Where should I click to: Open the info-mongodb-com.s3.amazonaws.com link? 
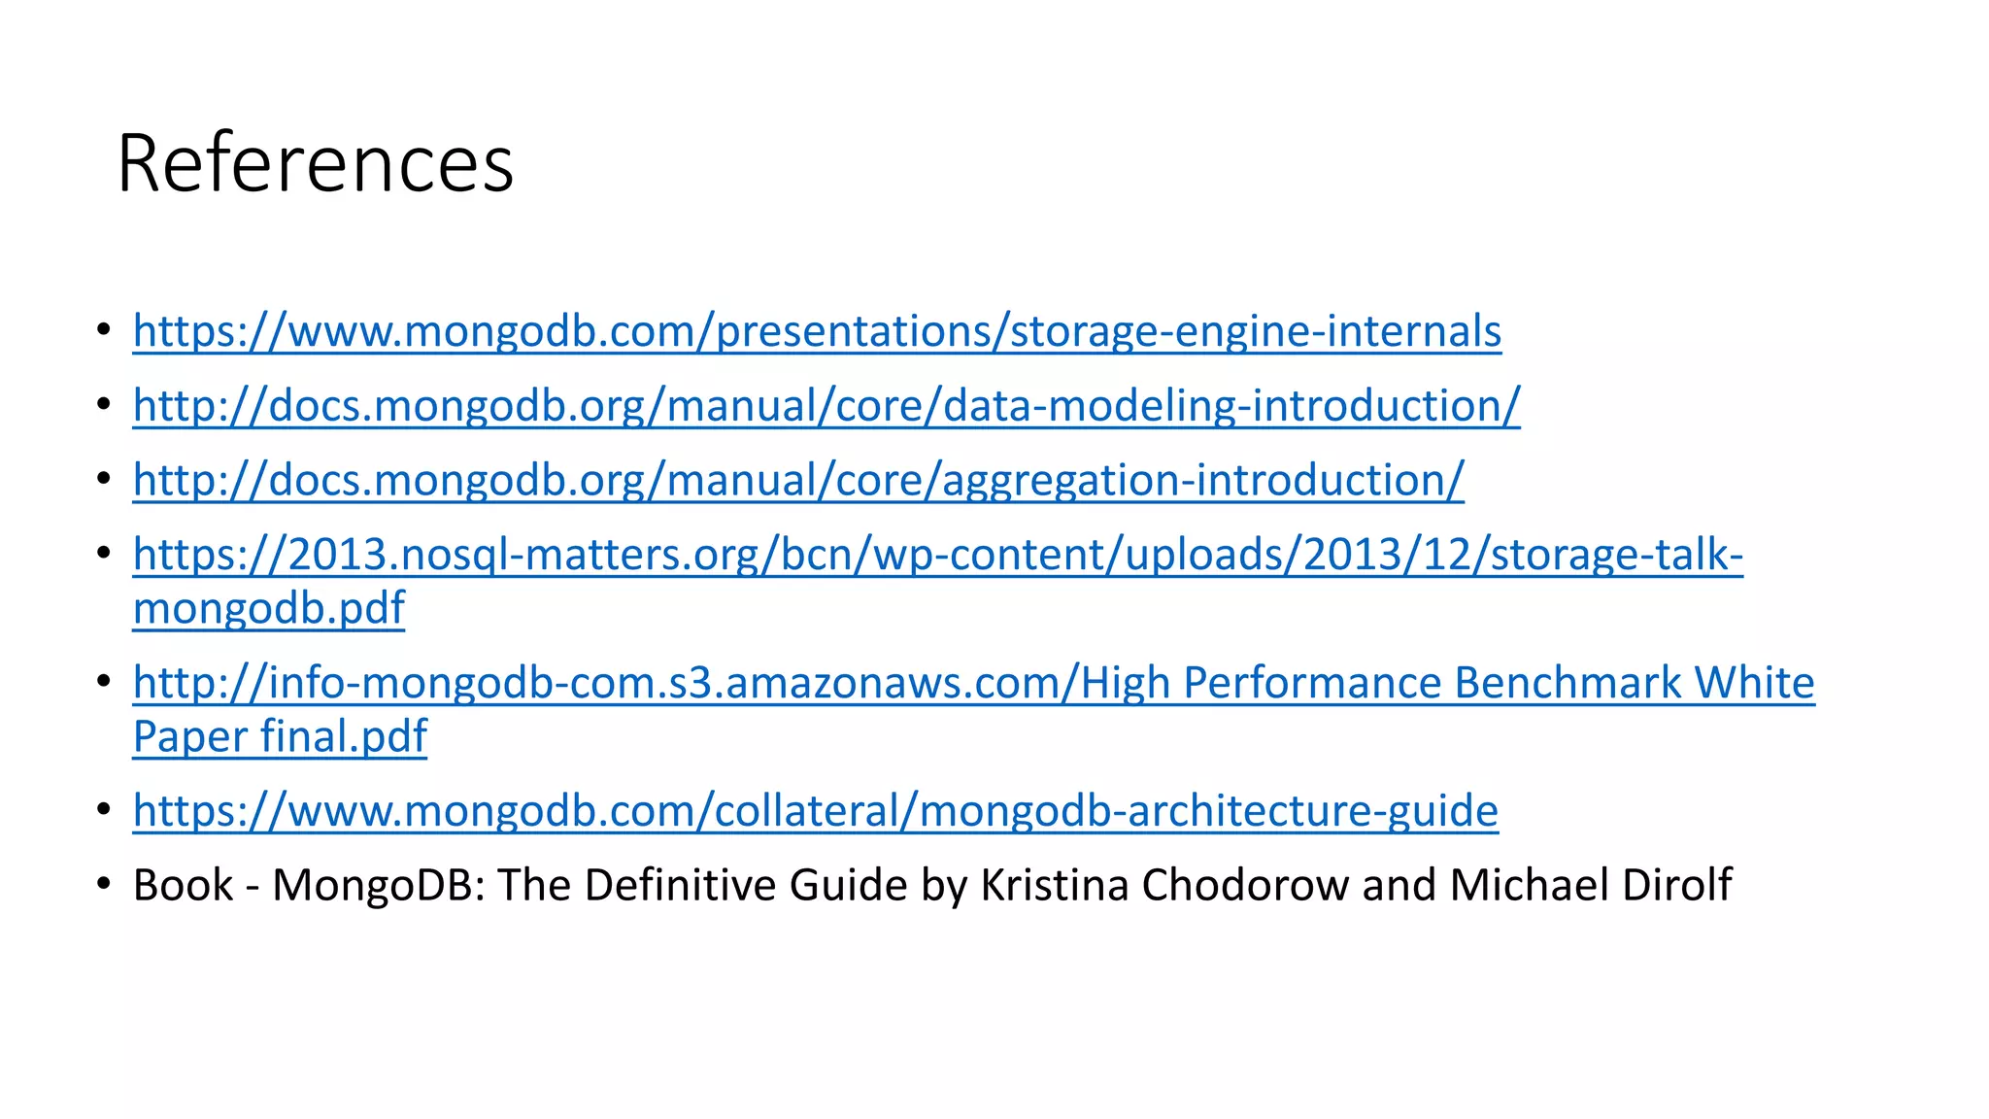(x=973, y=683)
